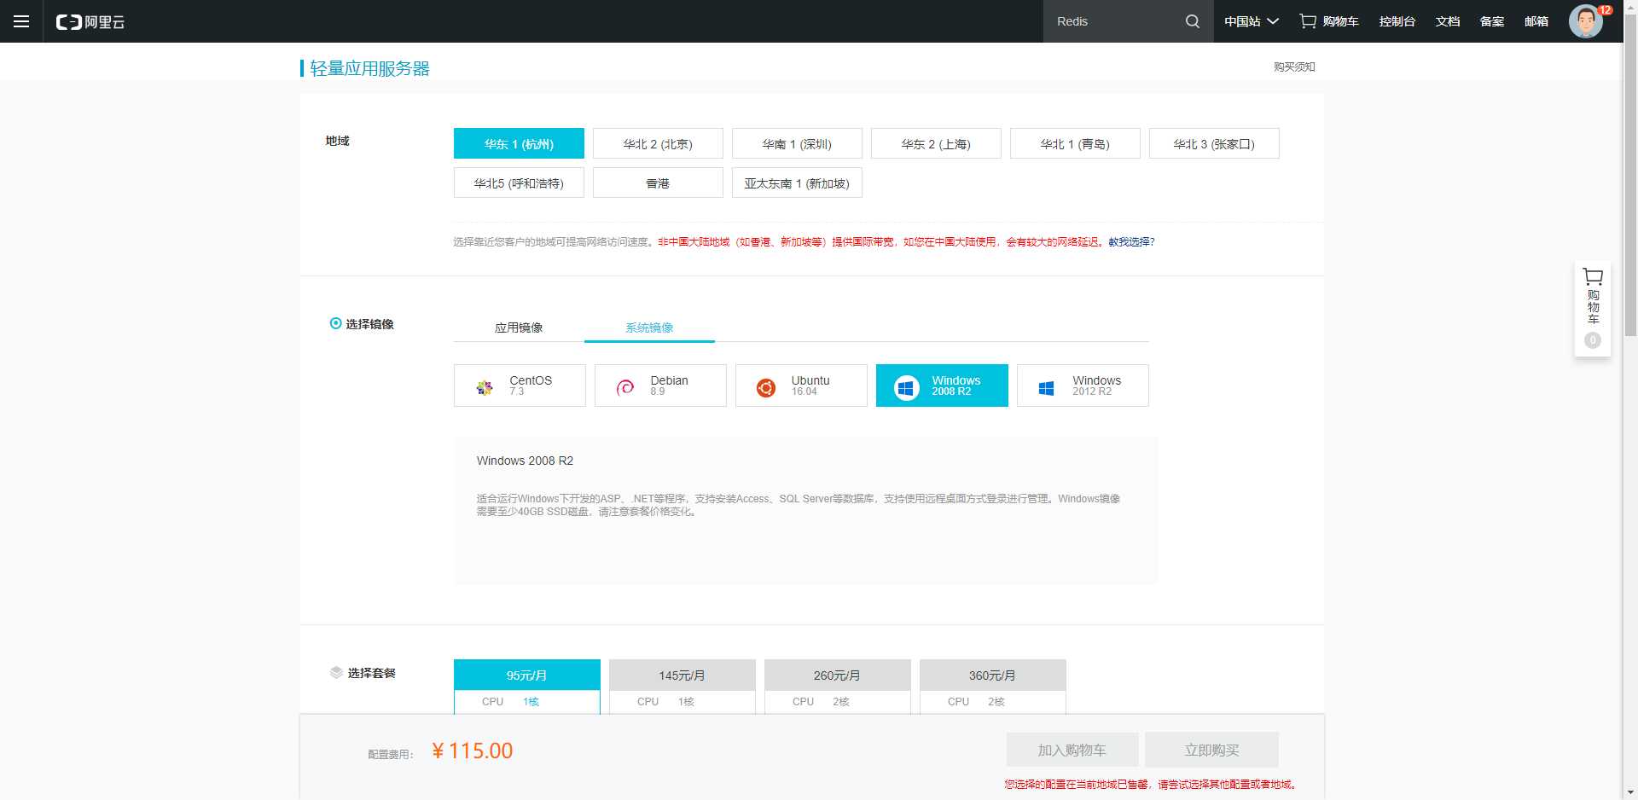This screenshot has height=800, width=1638.
Task: Open the 购买须知 link
Action: (x=1294, y=67)
